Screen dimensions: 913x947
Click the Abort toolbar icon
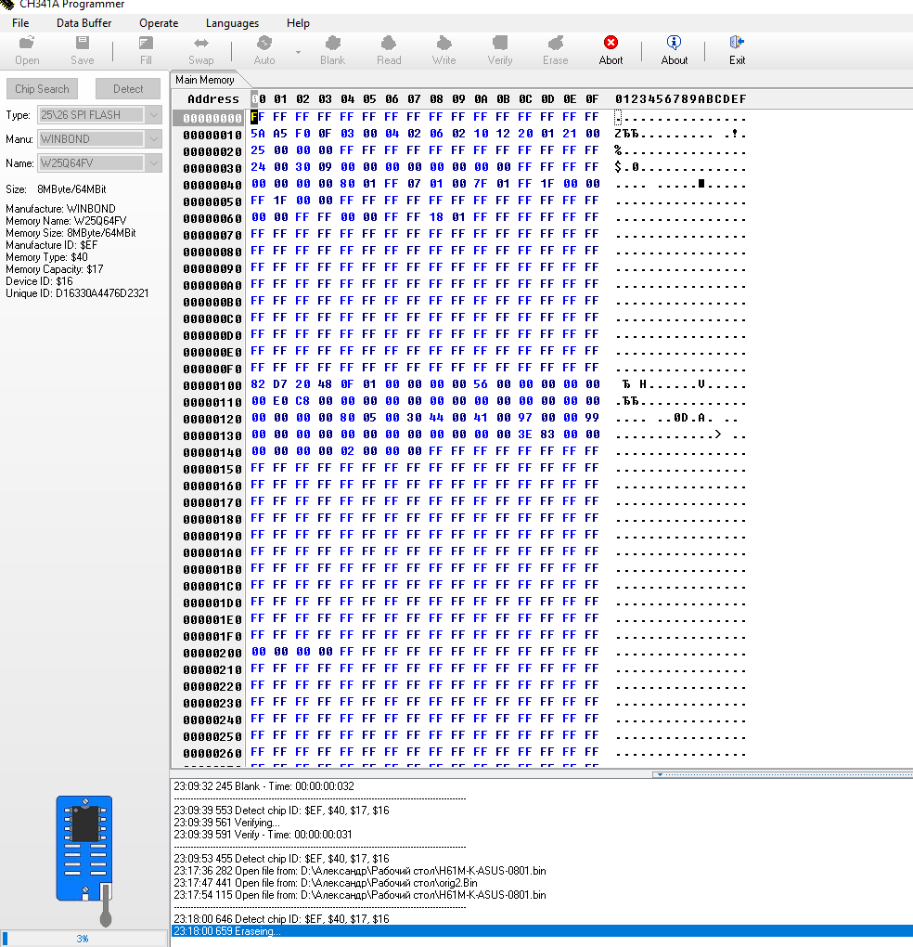(x=611, y=43)
